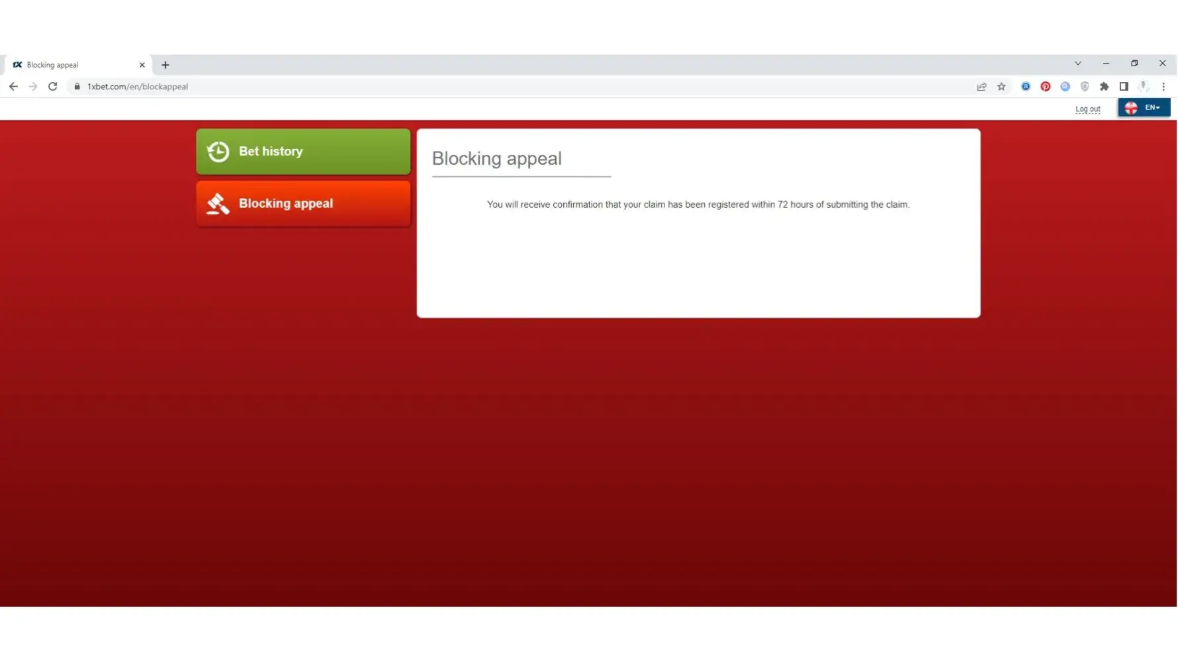Image resolution: width=1178 pixels, height=662 pixels.
Task: Restore down the browser window
Action: [1134, 64]
